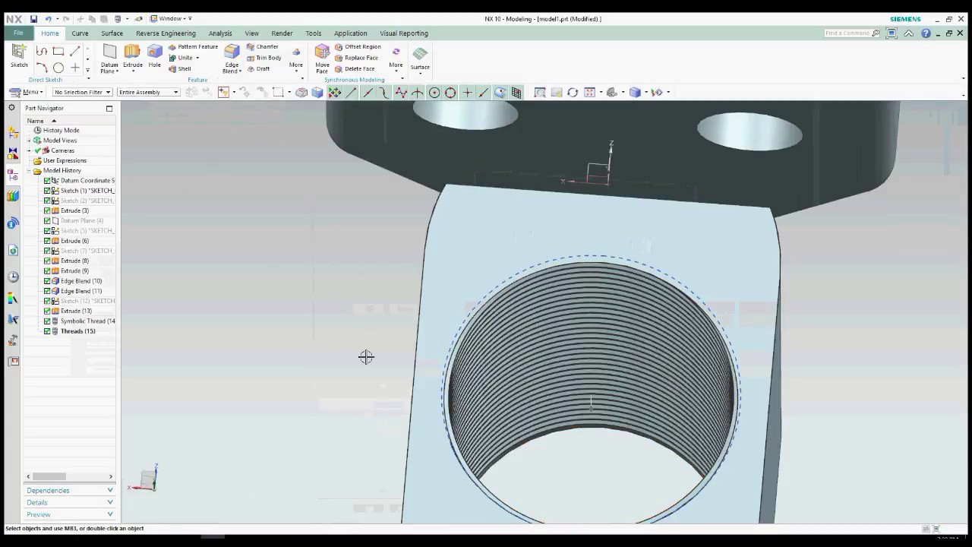Open the Assembly Navigator sidebar tab
Screen dimensions: 972x547
[13, 131]
